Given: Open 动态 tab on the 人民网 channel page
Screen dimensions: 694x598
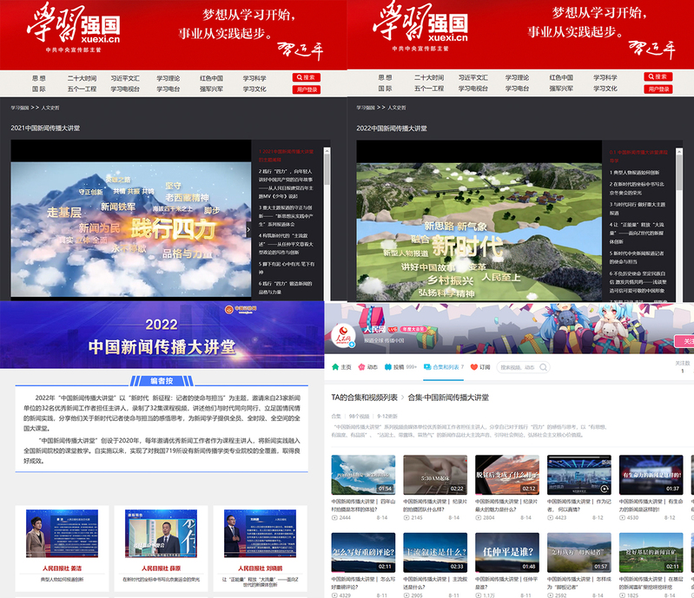Looking at the screenshot, I should [367, 366].
